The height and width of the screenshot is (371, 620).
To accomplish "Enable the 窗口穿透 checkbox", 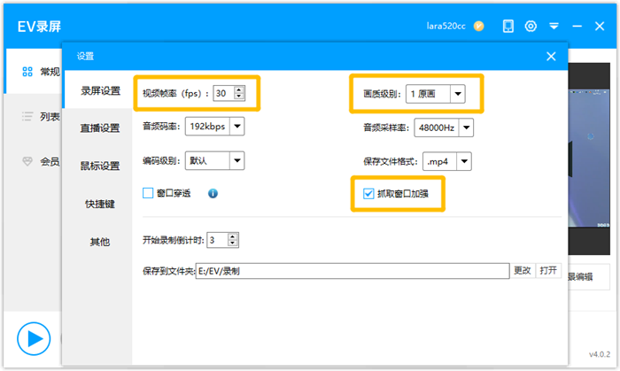I will point(148,193).
